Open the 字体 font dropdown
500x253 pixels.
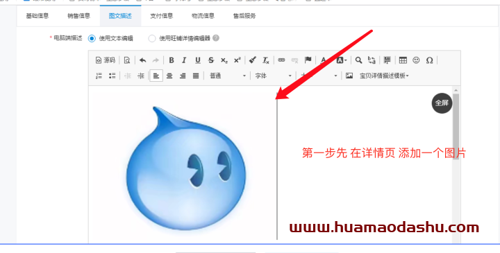[274, 76]
